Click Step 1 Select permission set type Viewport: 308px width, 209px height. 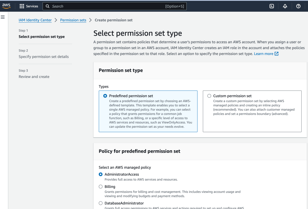tap(42, 37)
